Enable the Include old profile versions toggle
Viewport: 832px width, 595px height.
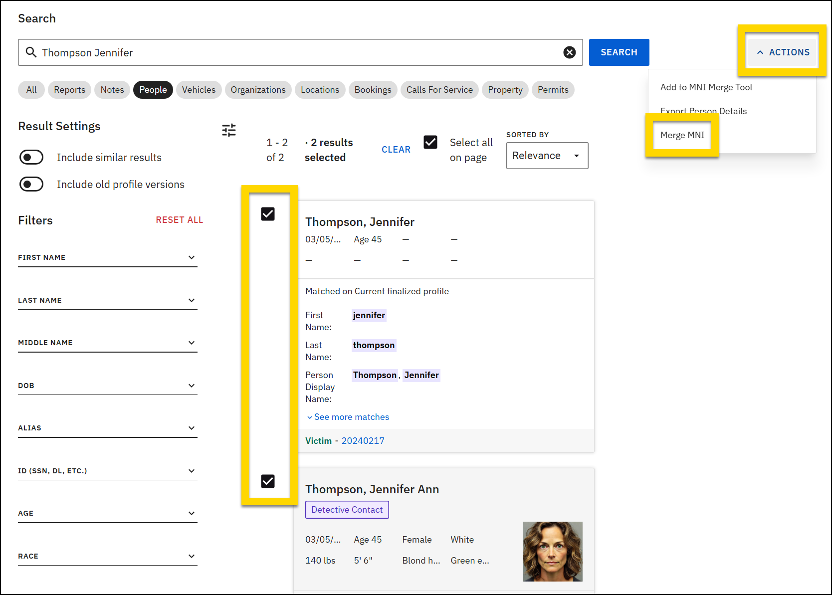pos(31,184)
